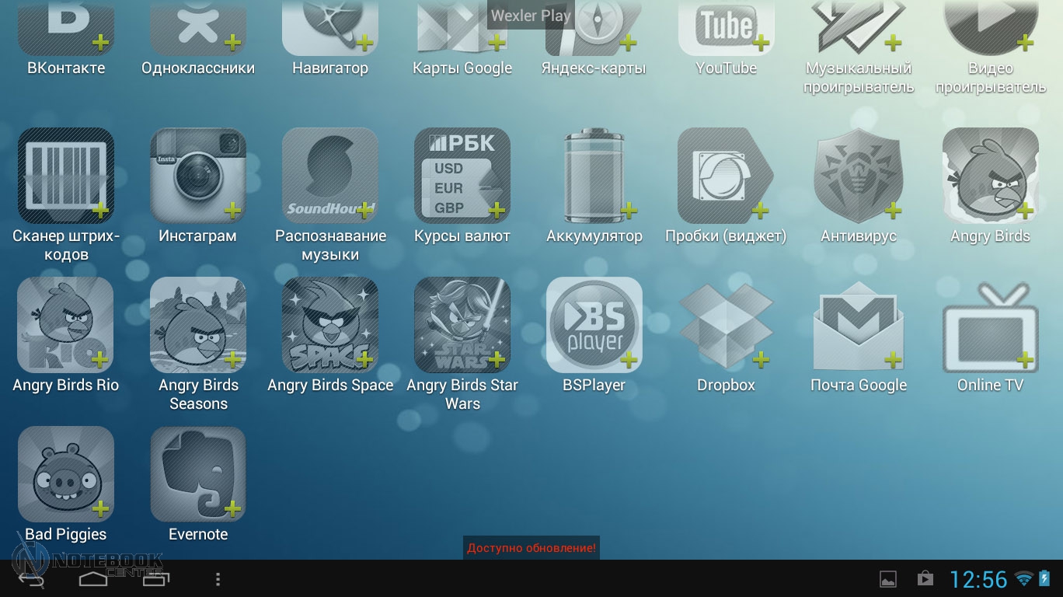The height and width of the screenshot is (597, 1063).
Task: Open the recent apps switcher
Action: pyautogui.click(x=155, y=579)
